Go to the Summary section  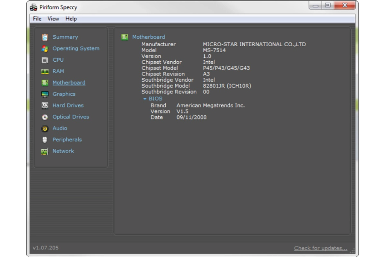pyautogui.click(x=65, y=37)
